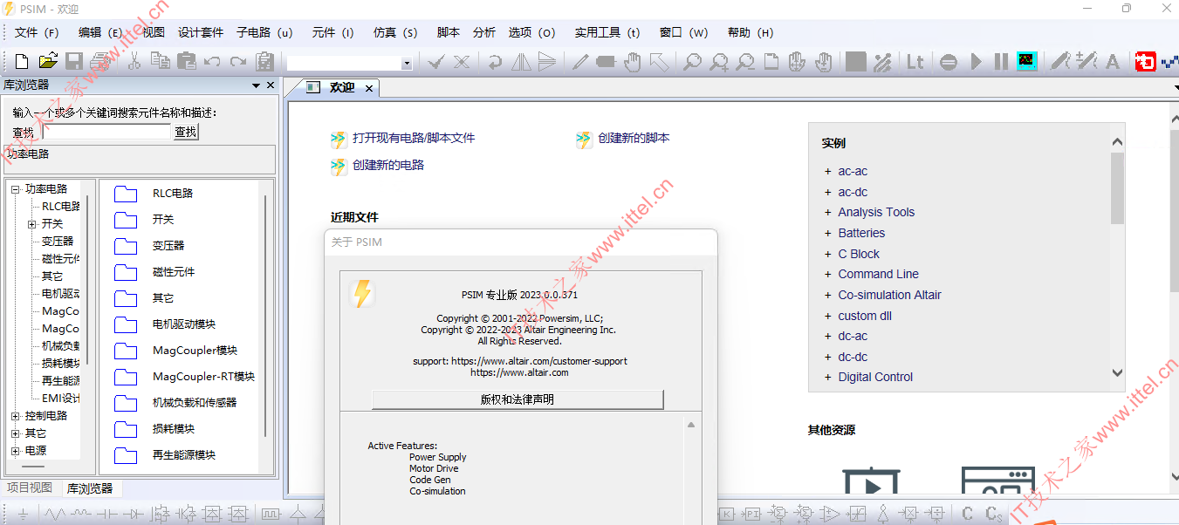Open a file with the folder icon
Viewport: 1179px width, 525px height.
(x=48, y=61)
